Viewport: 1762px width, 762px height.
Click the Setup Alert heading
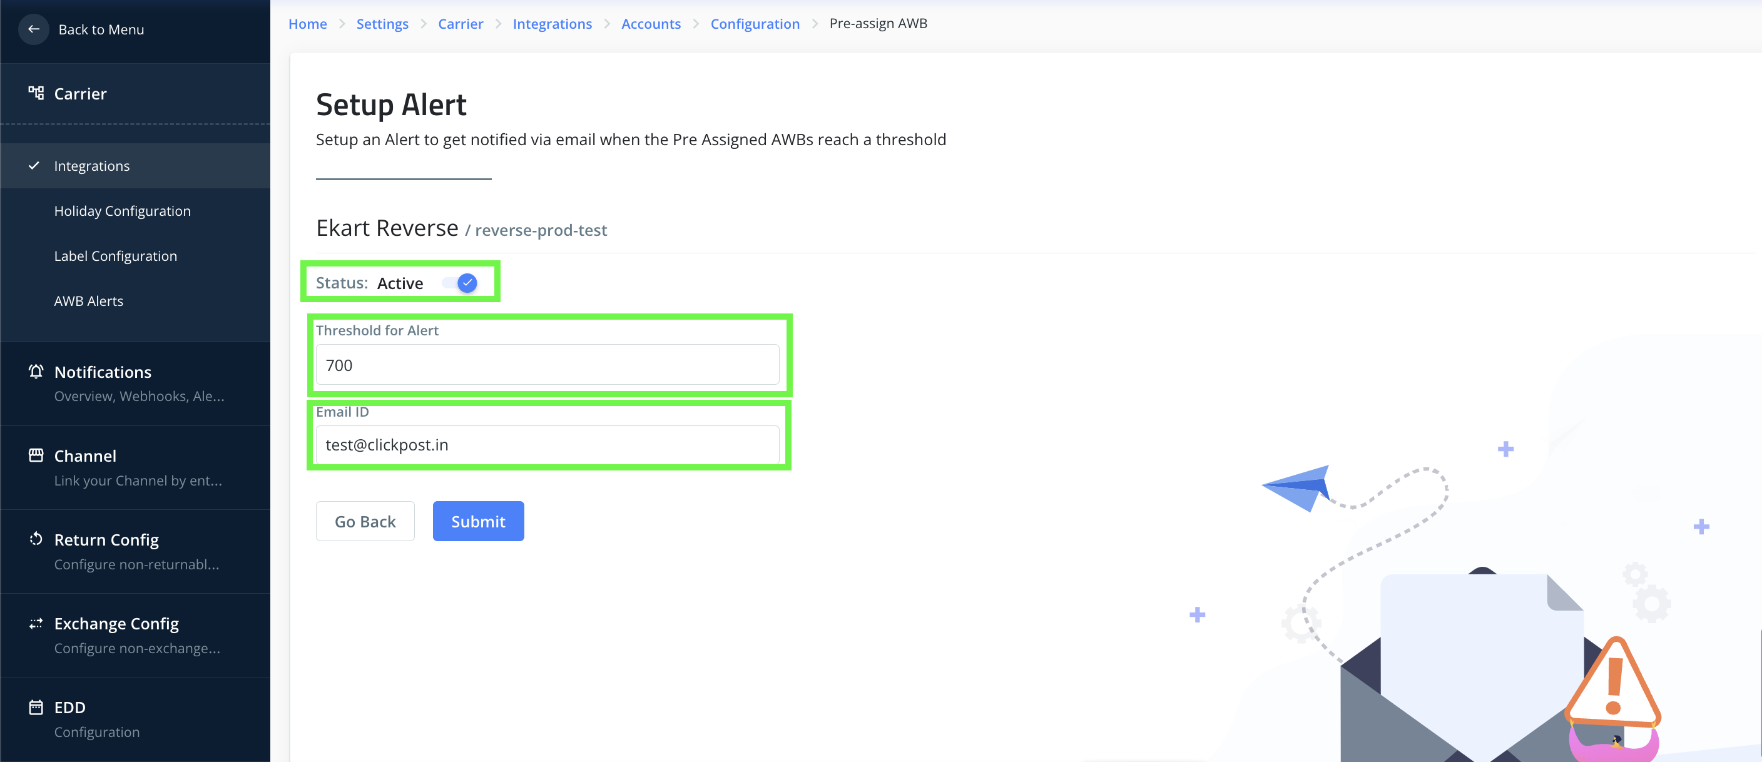391,104
